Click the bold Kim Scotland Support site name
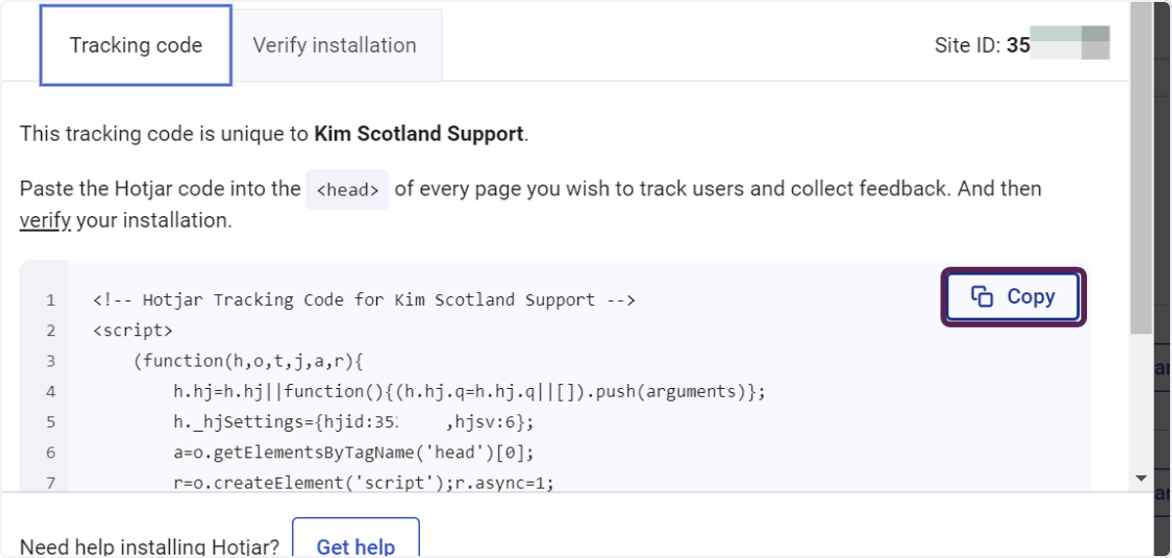This screenshot has height=558, width=1172. 419,134
